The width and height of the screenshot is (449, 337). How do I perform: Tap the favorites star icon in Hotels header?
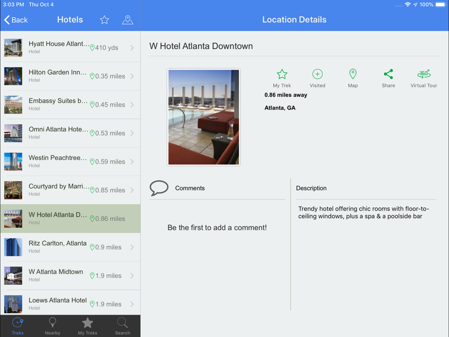[105, 20]
